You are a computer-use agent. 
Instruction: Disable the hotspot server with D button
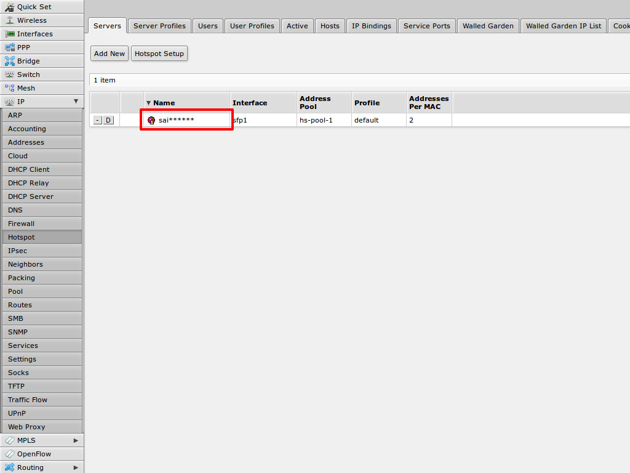pos(108,120)
